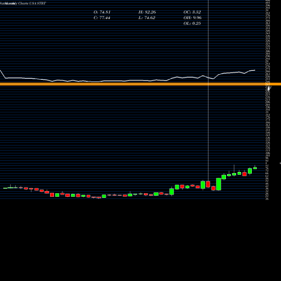Click the high value 'H: 82.26'

147,12
